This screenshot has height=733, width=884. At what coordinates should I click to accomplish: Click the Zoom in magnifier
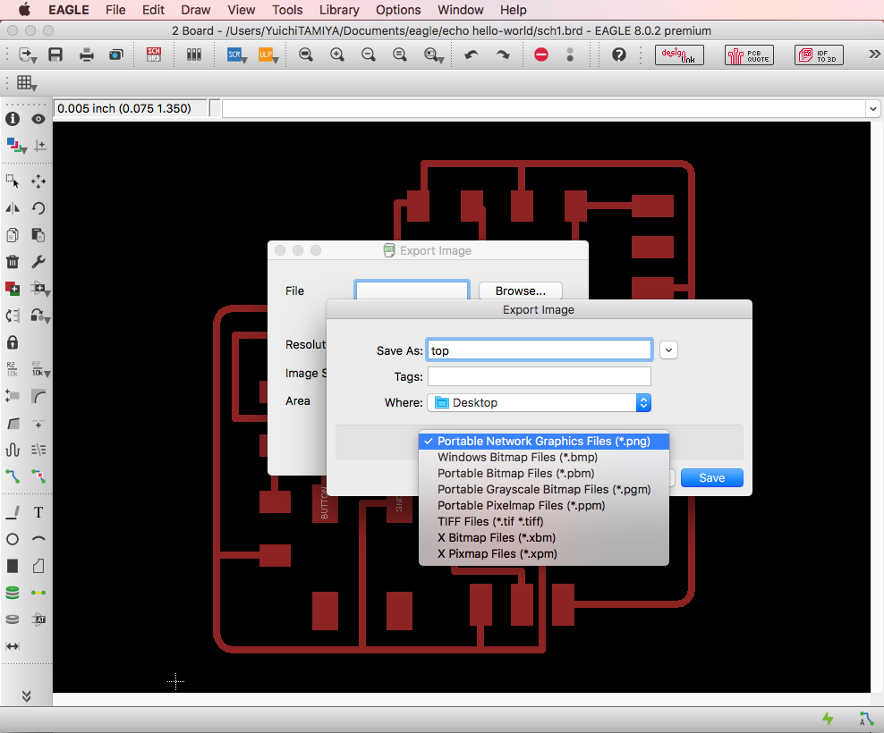(337, 55)
